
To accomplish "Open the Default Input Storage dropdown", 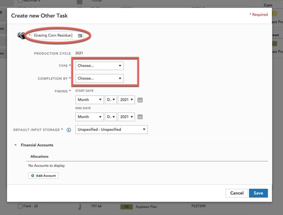I will pyautogui.click(x=111, y=130).
